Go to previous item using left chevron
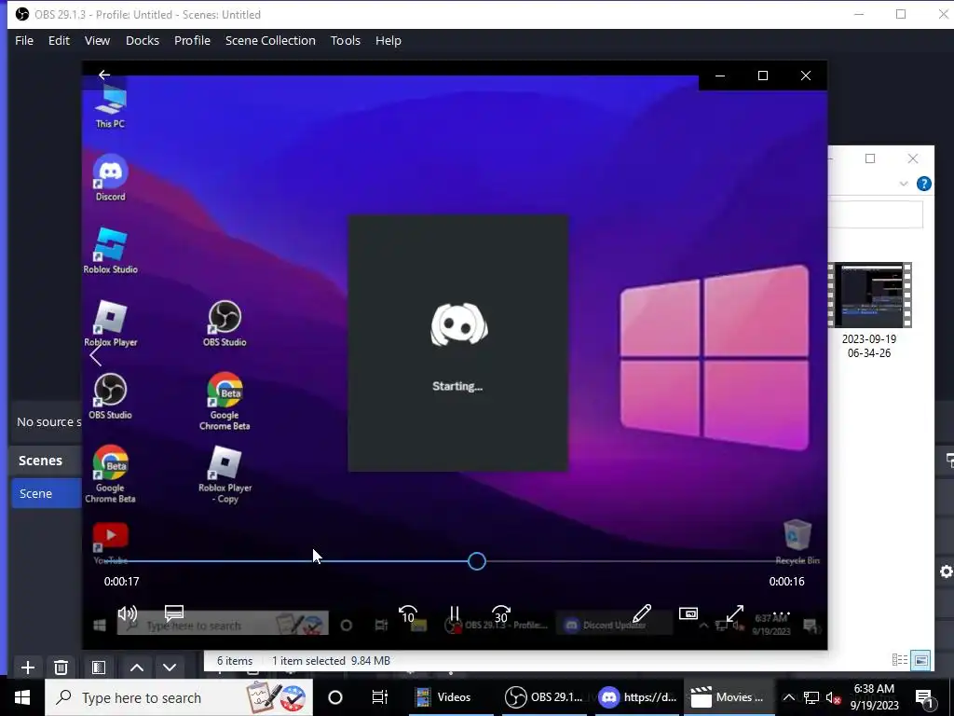The width and height of the screenshot is (954, 716). click(x=96, y=355)
